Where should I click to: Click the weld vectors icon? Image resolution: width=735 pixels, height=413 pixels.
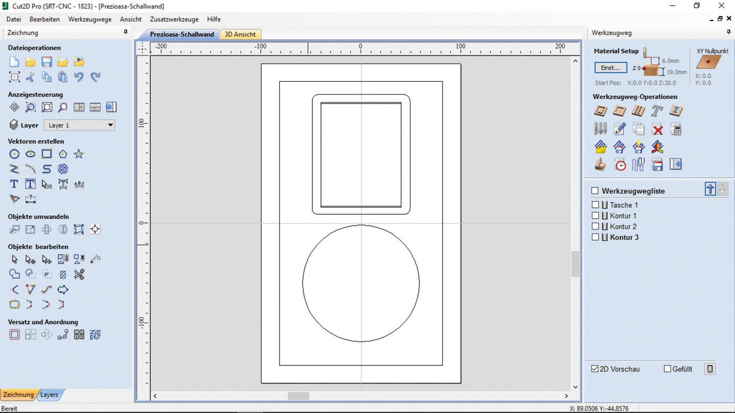coord(14,274)
